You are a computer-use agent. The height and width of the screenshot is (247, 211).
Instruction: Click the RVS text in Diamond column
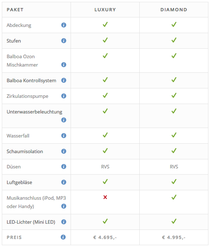click(x=174, y=167)
